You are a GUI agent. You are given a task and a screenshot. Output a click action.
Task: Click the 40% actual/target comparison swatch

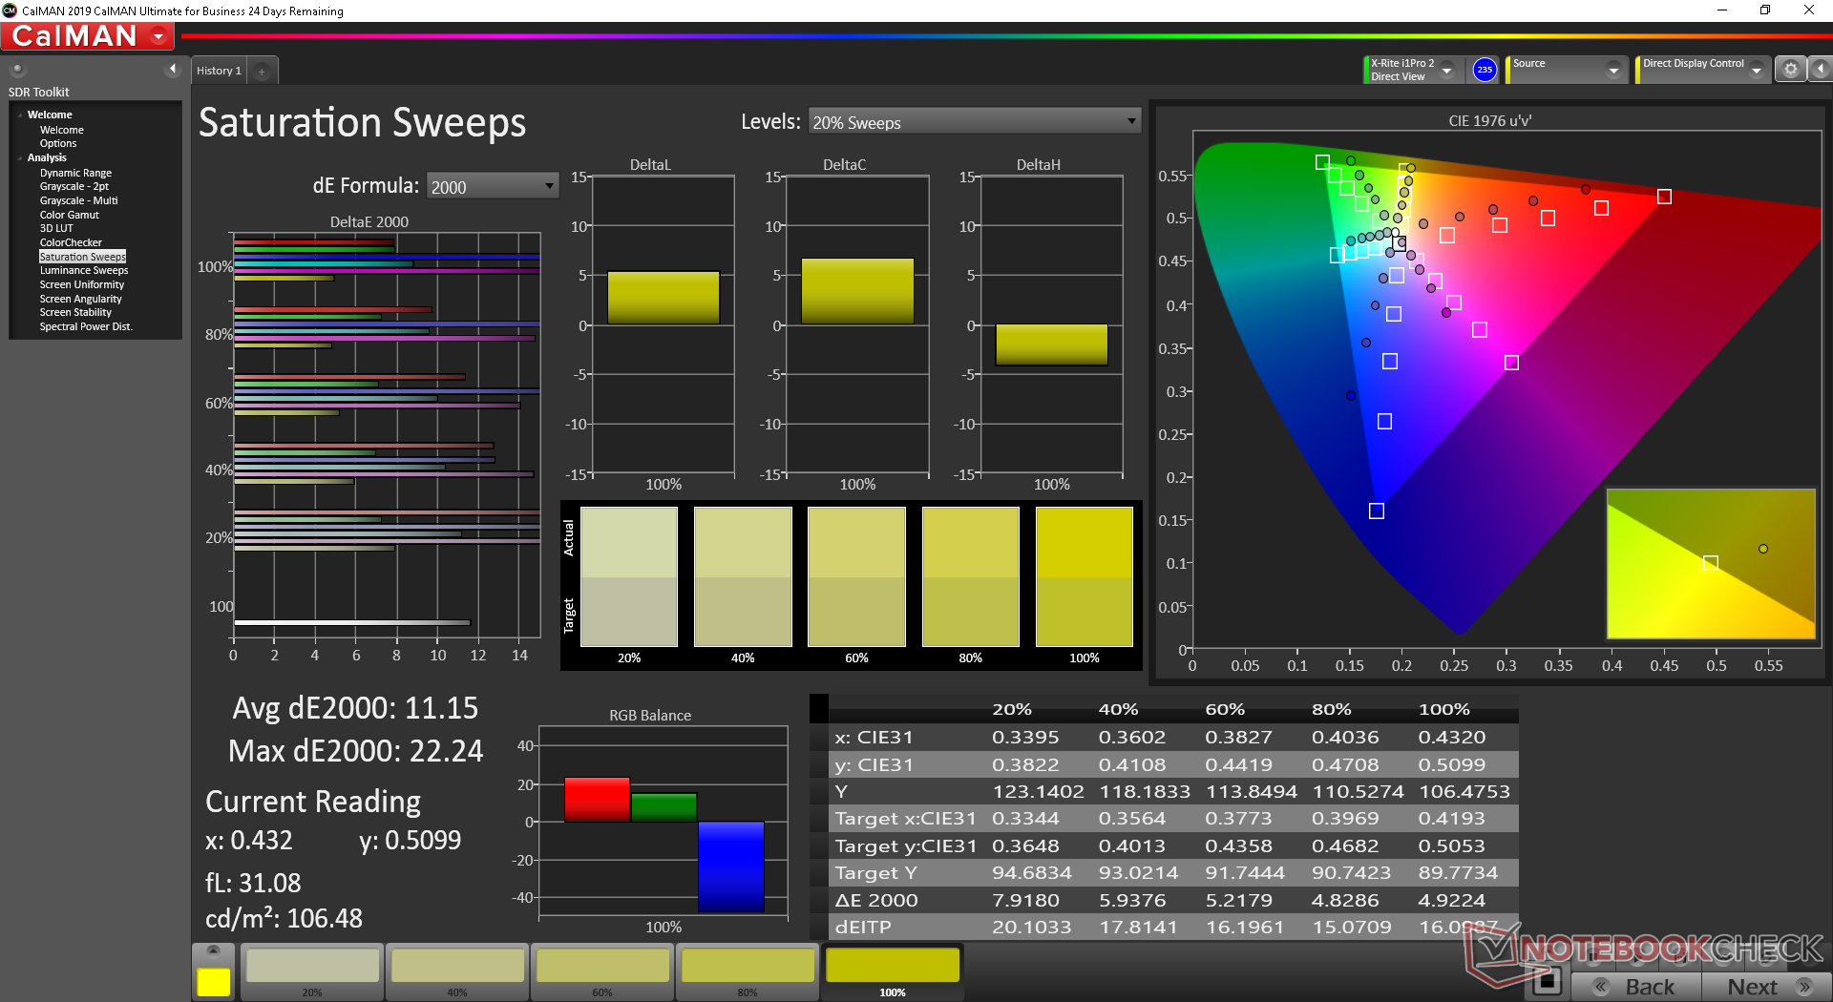pos(743,576)
